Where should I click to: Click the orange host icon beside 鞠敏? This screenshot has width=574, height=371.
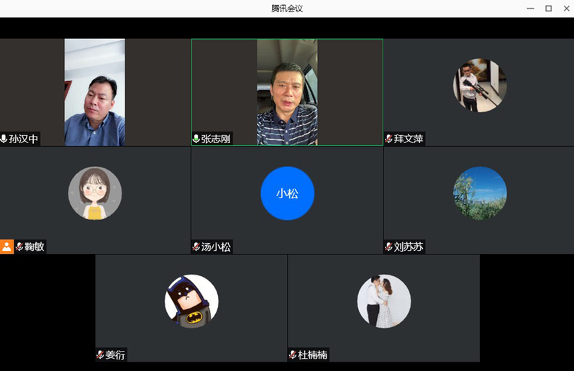(6, 247)
